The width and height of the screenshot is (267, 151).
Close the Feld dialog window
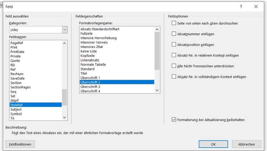click(x=256, y=6)
